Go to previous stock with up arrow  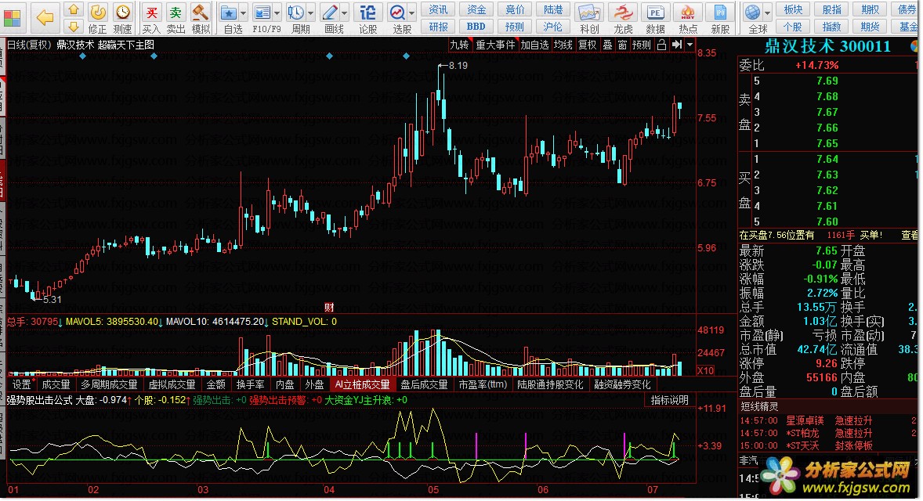tap(74, 9)
